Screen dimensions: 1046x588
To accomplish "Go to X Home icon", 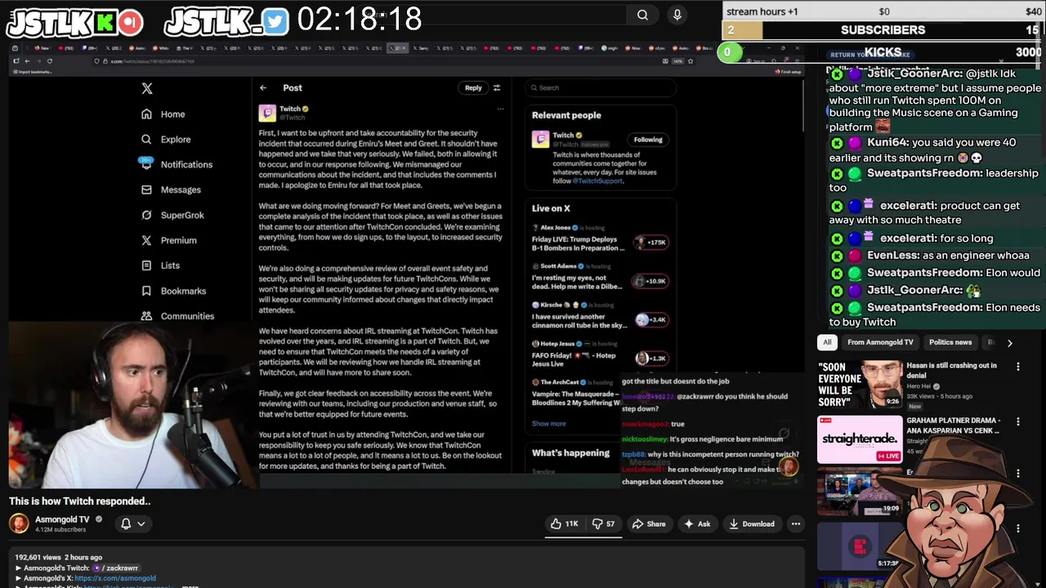I will [146, 114].
